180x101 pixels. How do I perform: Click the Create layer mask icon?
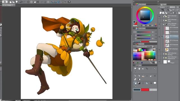174,13
